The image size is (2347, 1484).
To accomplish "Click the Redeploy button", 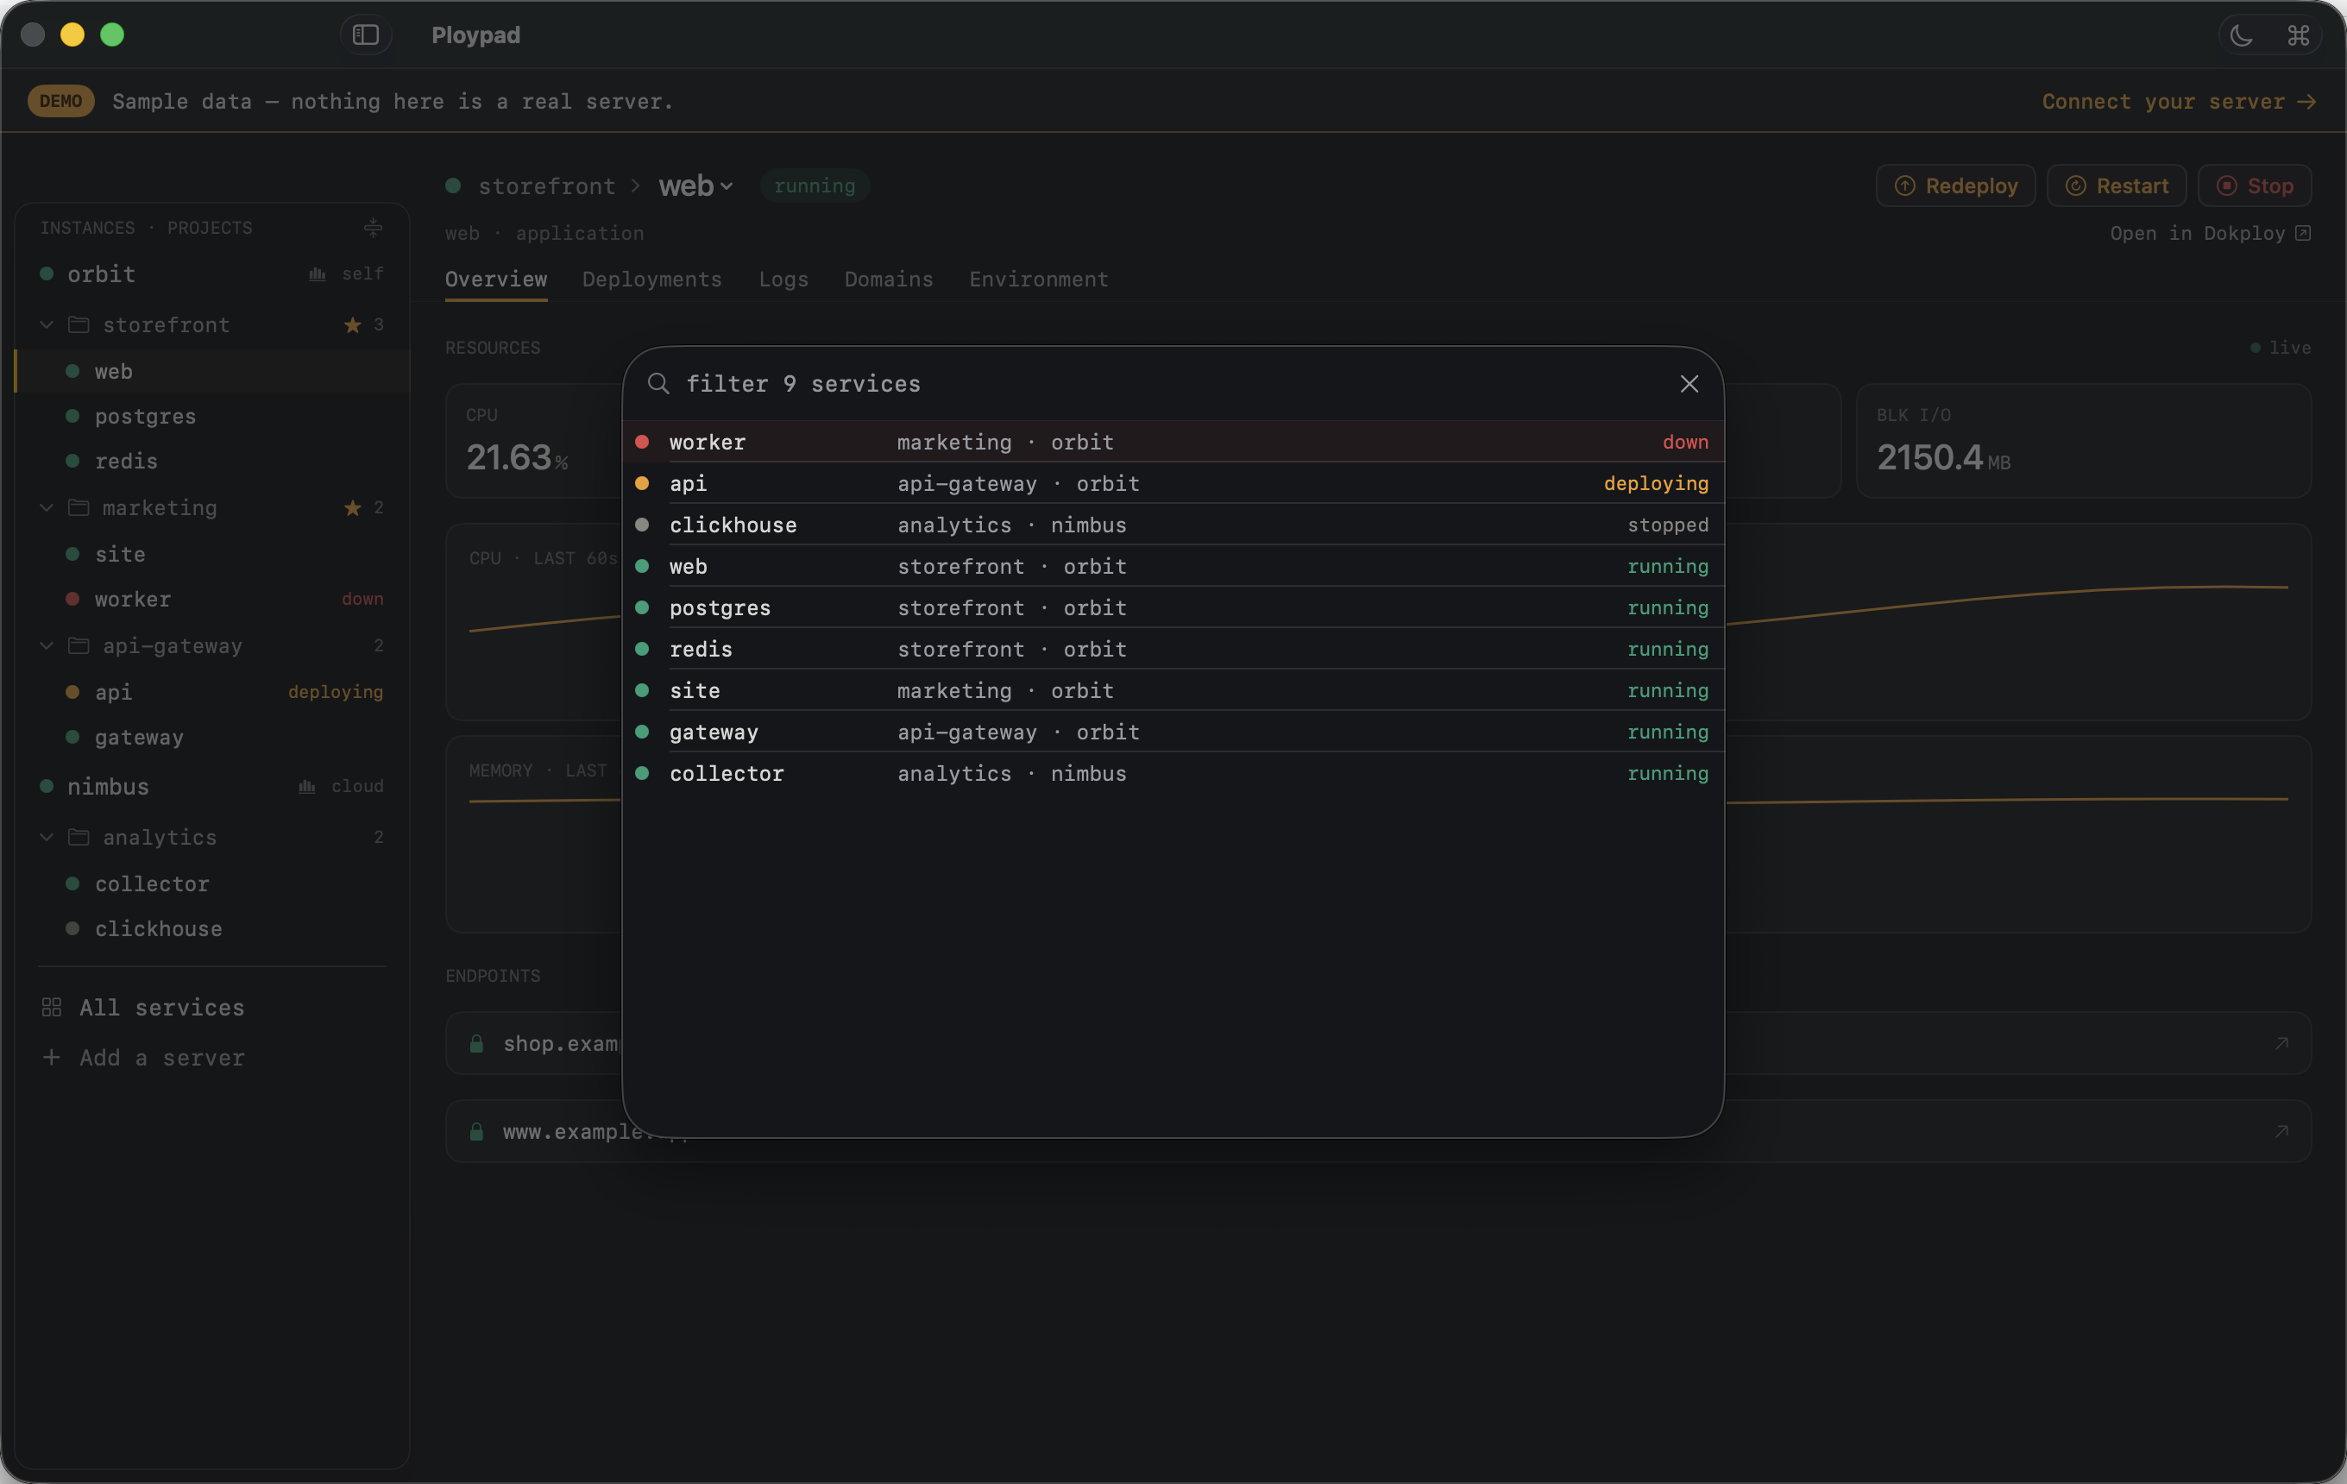I will (1955, 186).
